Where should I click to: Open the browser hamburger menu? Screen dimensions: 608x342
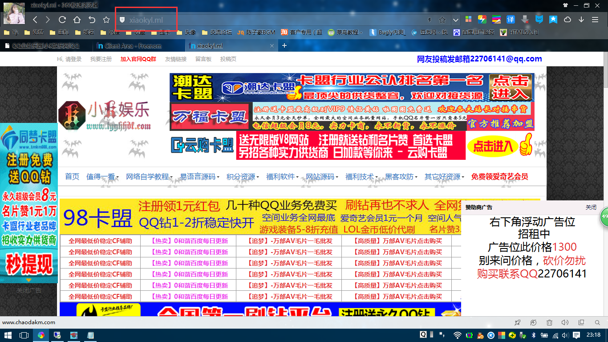pyautogui.click(x=595, y=20)
